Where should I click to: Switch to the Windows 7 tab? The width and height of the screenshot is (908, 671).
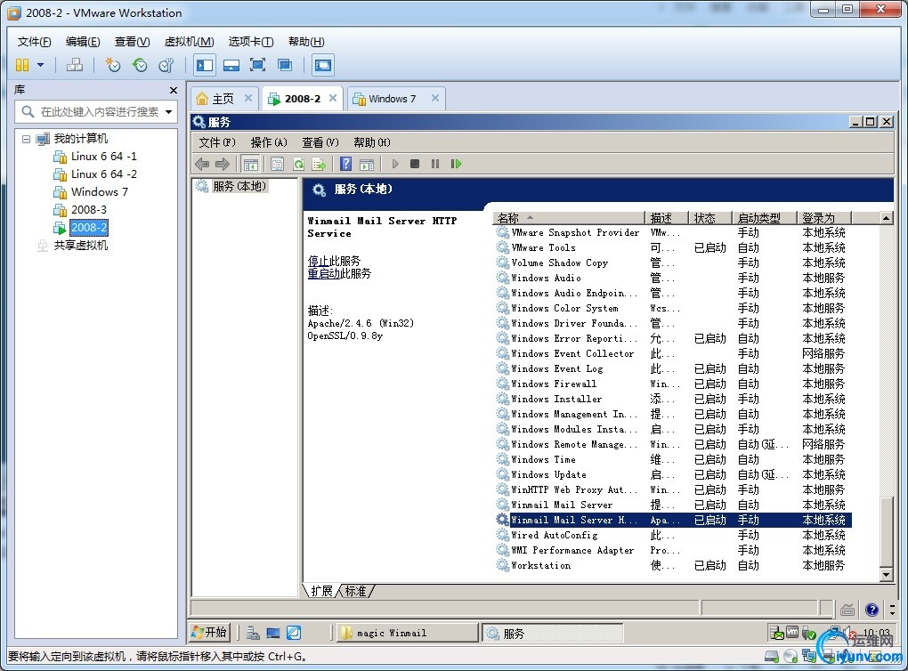[392, 99]
